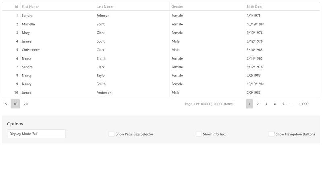Select current page 1 button
The height and width of the screenshot is (181, 322).
(x=250, y=104)
